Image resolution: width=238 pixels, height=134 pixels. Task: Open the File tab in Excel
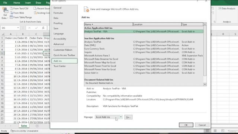pos(5,3)
